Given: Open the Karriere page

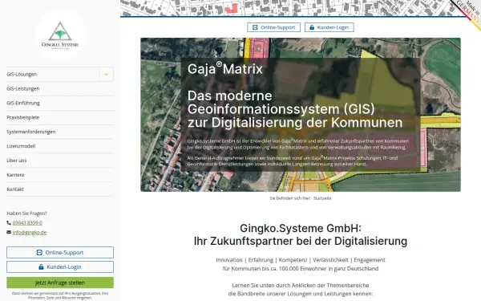Looking at the screenshot, I should [60, 175].
